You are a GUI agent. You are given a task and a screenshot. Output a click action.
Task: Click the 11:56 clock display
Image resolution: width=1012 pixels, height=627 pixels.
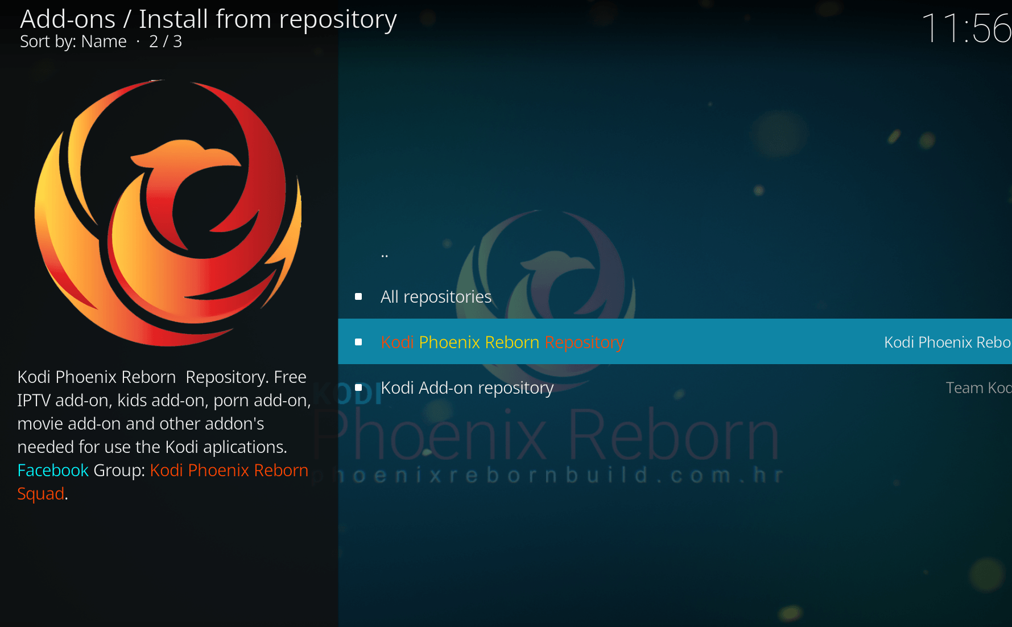[x=965, y=28]
